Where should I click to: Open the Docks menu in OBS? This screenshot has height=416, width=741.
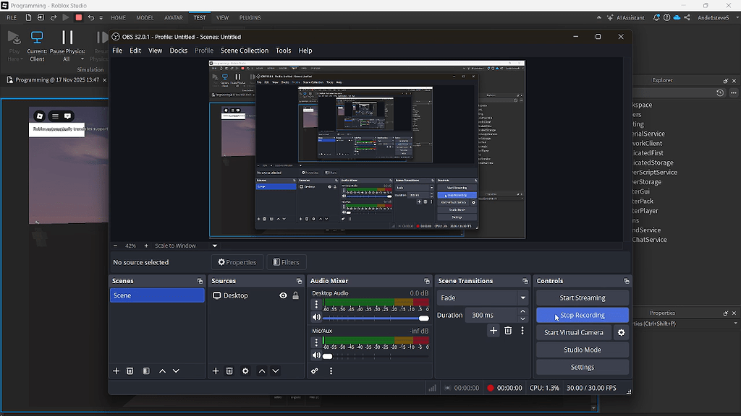(x=178, y=51)
